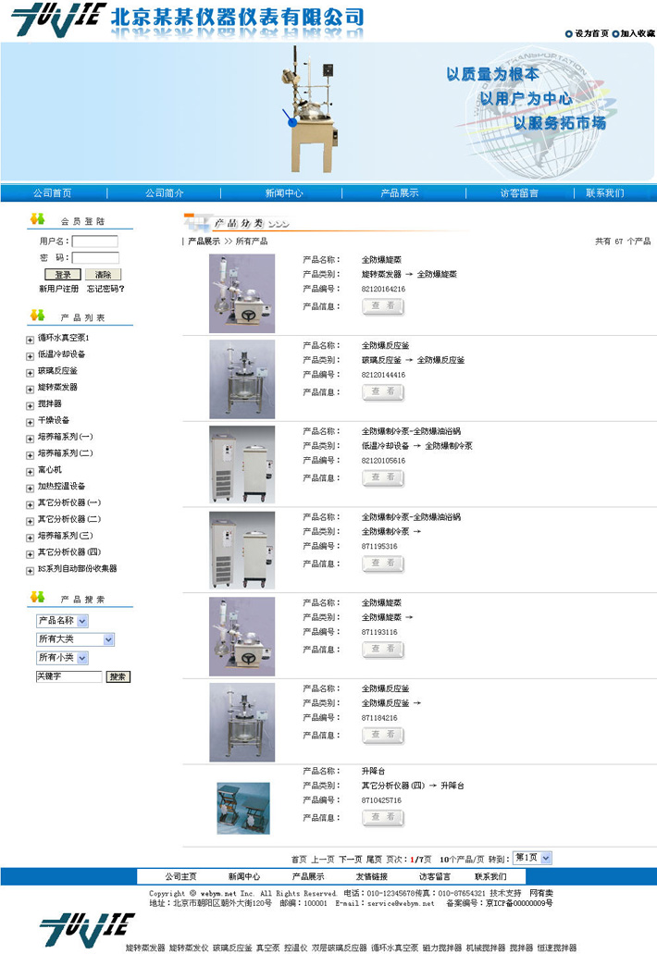Click 查看 for product 82120164216
Screen dimensions: 657x954
383,306
